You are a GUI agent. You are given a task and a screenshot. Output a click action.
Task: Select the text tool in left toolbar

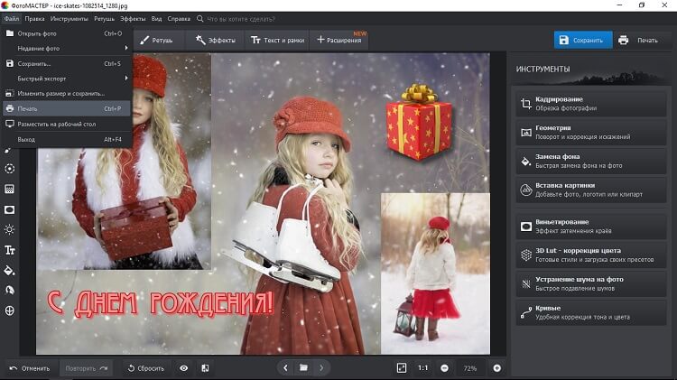point(10,250)
